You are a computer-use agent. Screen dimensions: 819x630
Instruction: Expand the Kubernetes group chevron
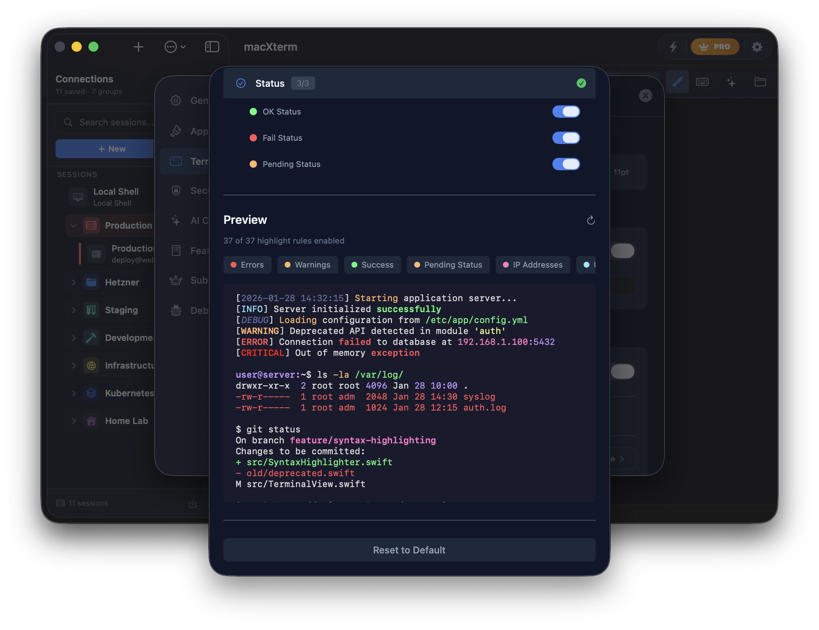[x=73, y=393]
